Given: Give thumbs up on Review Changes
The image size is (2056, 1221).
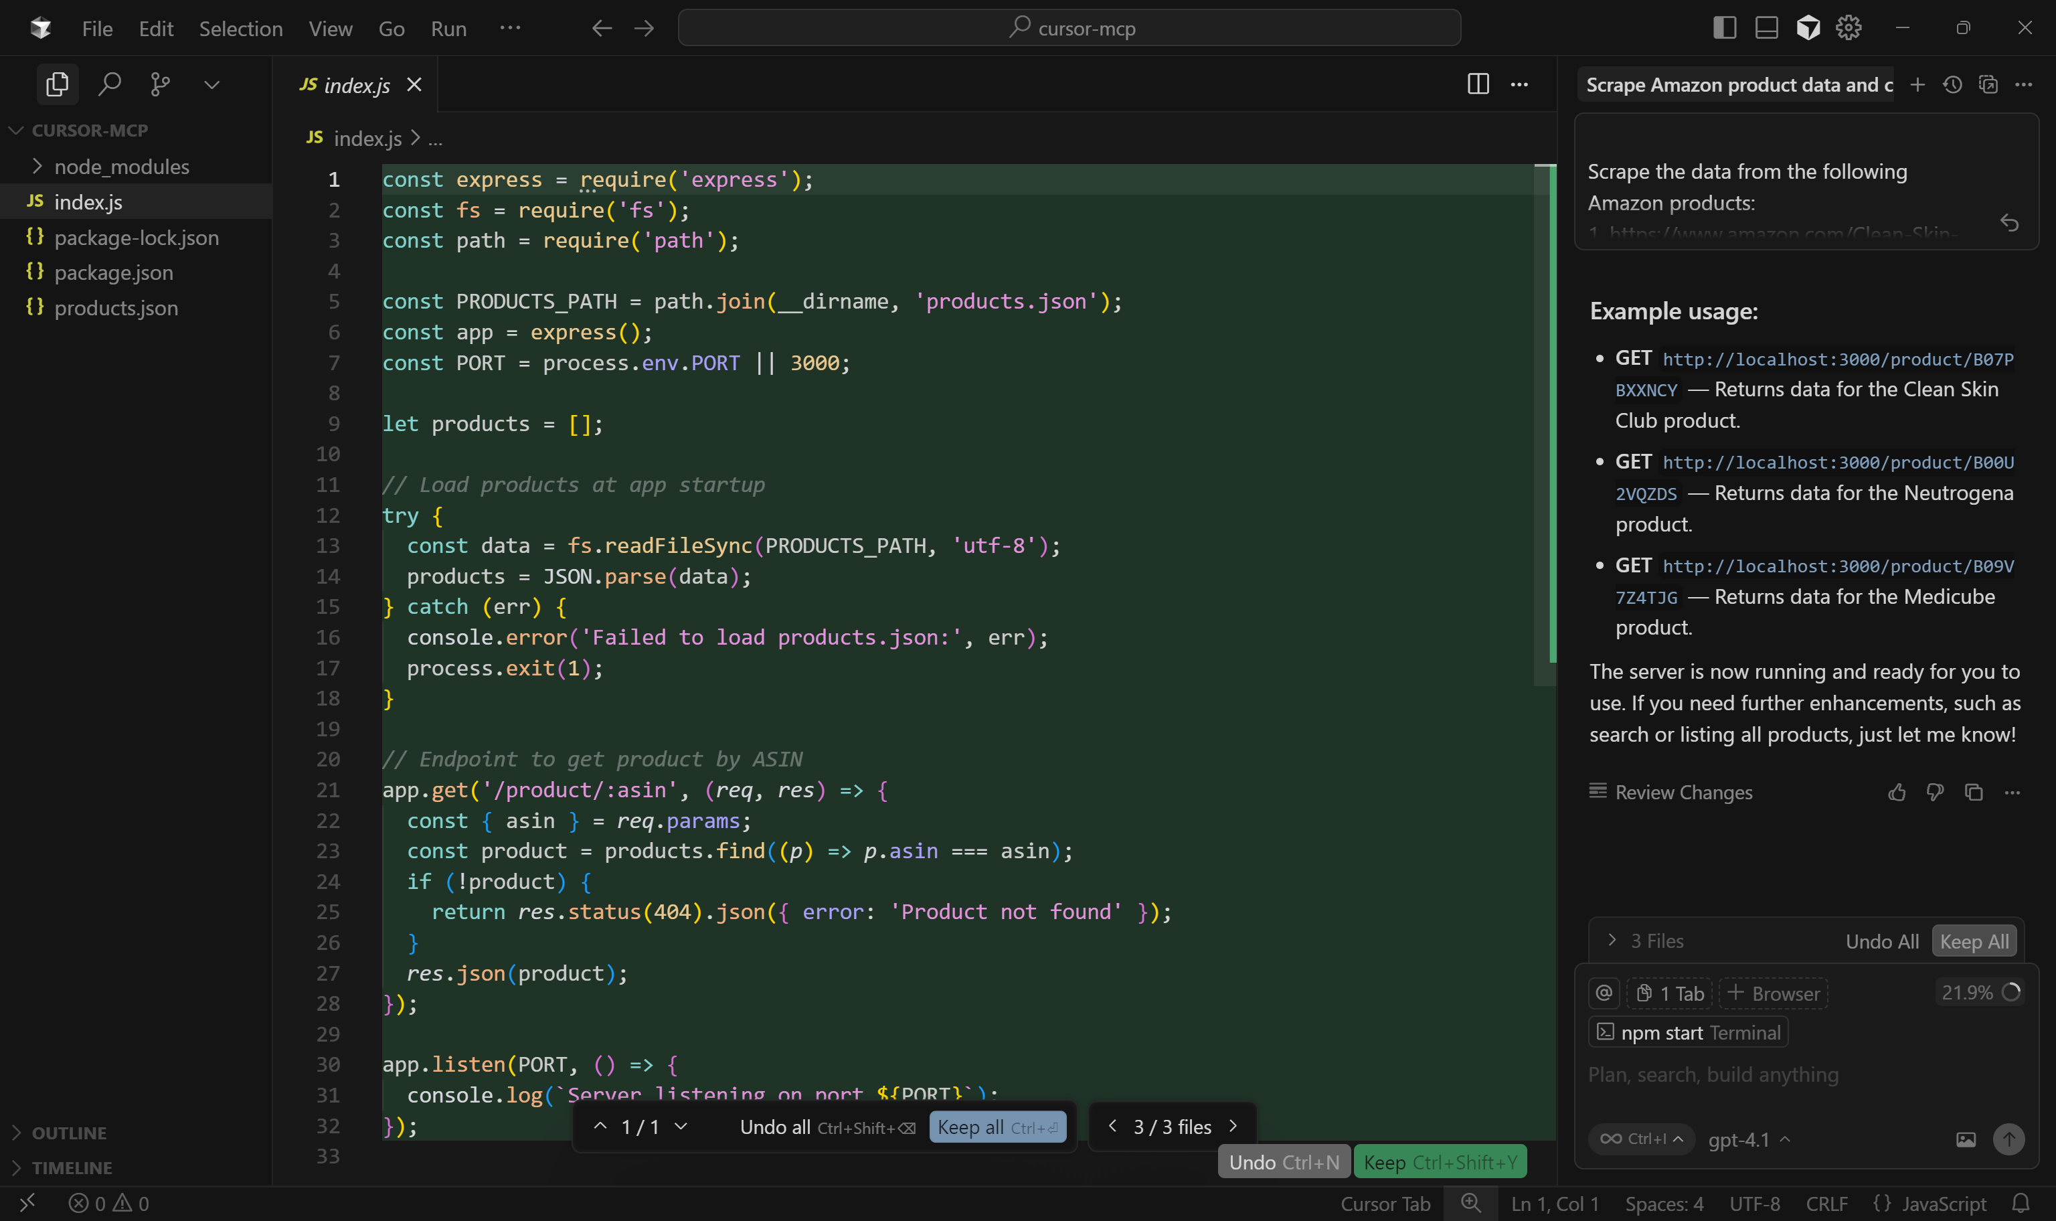Looking at the screenshot, I should (x=1897, y=793).
